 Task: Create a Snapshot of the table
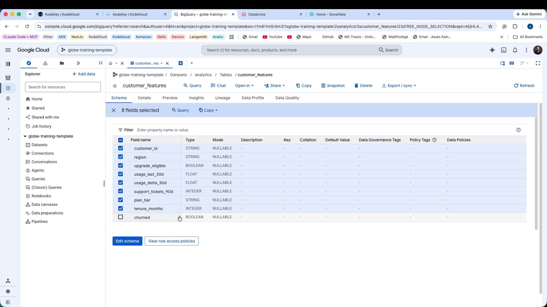coord(333,86)
